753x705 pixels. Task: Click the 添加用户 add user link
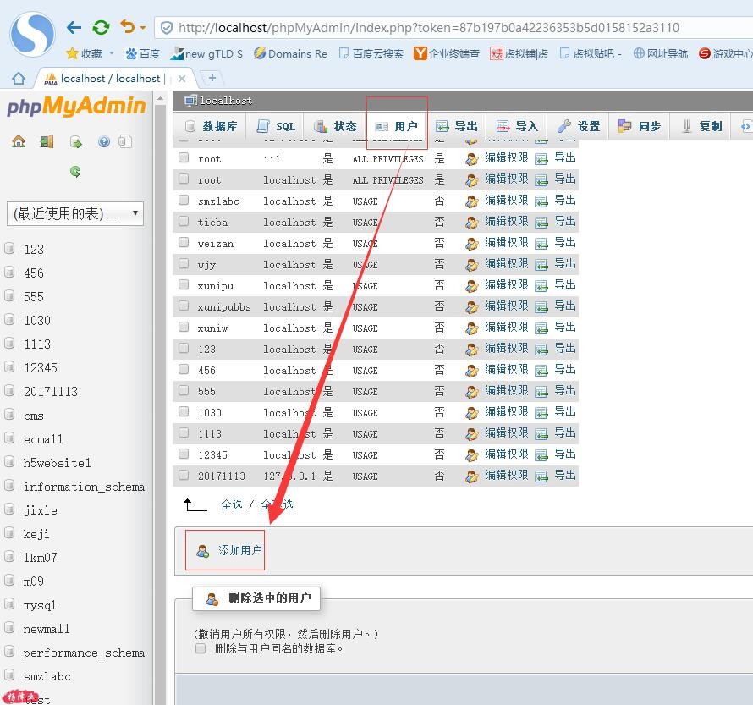(239, 550)
